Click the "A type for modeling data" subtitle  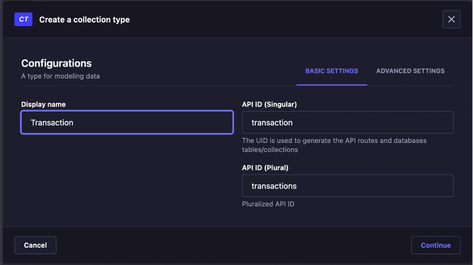click(60, 76)
